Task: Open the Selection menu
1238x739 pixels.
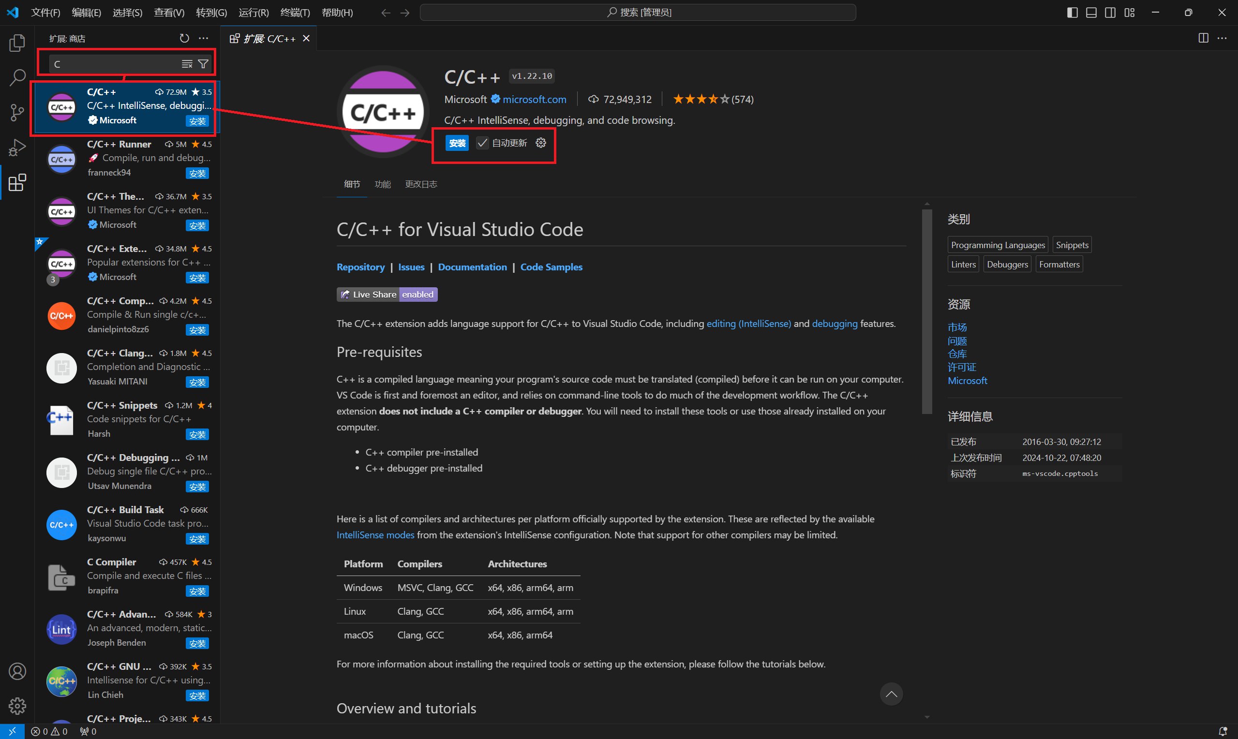Action: tap(128, 13)
